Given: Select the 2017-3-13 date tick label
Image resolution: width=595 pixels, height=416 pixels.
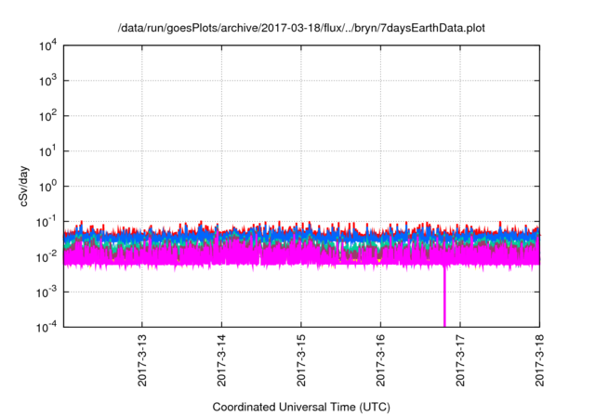Looking at the screenshot, I should pyautogui.click(x=142, y=361).
